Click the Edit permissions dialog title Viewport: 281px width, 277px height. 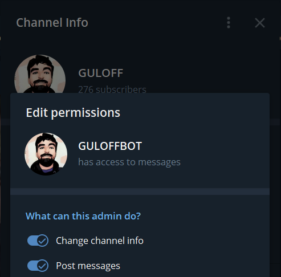tap(73, 113)
